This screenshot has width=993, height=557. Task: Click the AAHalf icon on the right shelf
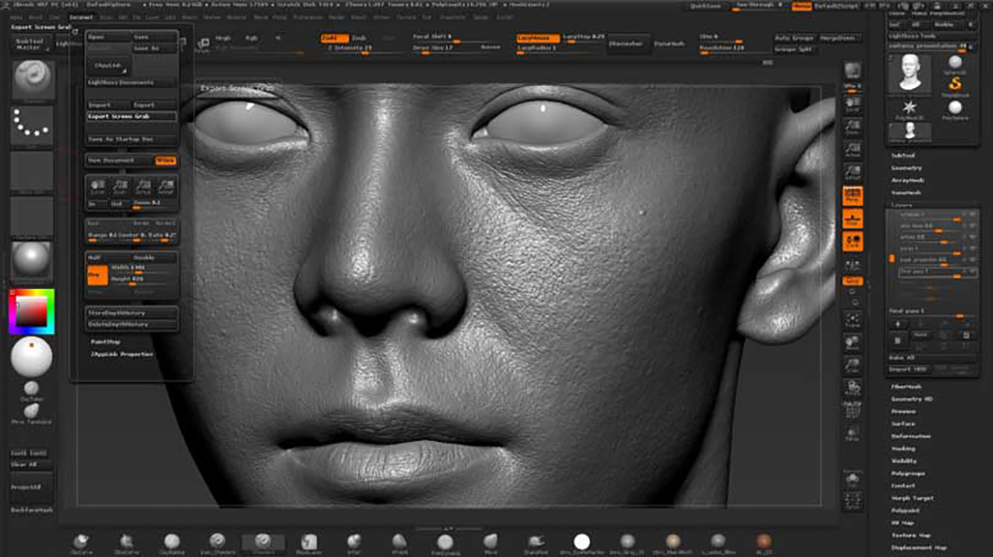853,172
